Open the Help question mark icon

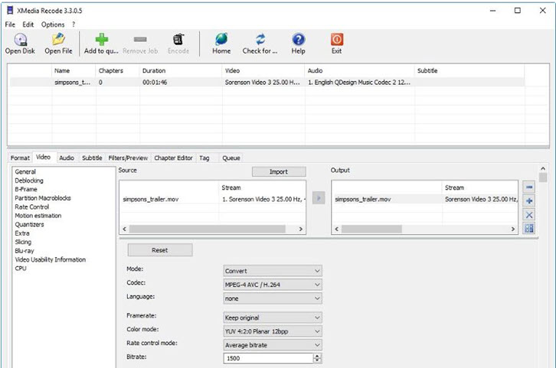coord(298,40)
